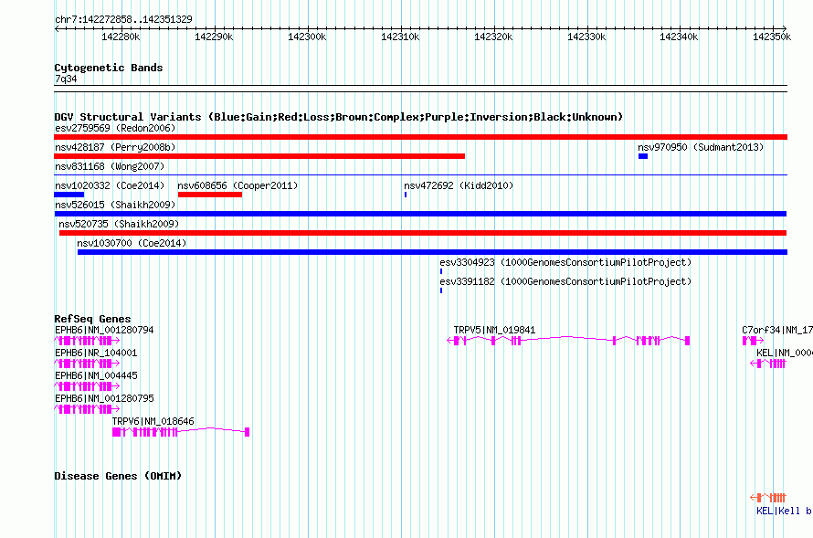The image size is (813, 538).
Task: Click the Disease Genes (OMIM) track title
Action: (118, 476)
